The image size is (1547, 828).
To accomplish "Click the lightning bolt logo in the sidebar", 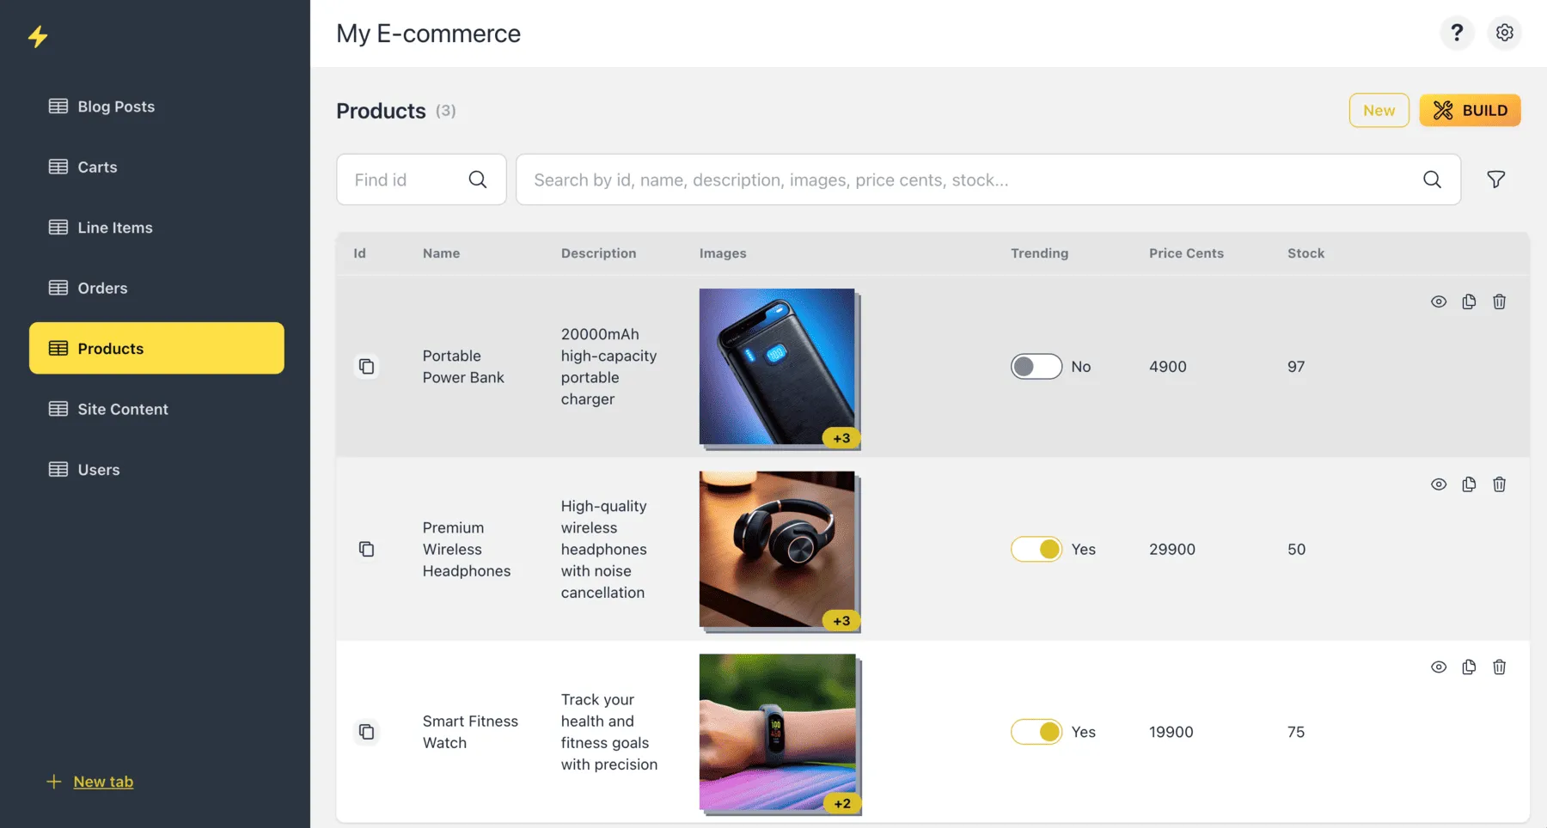I will 38,36.
